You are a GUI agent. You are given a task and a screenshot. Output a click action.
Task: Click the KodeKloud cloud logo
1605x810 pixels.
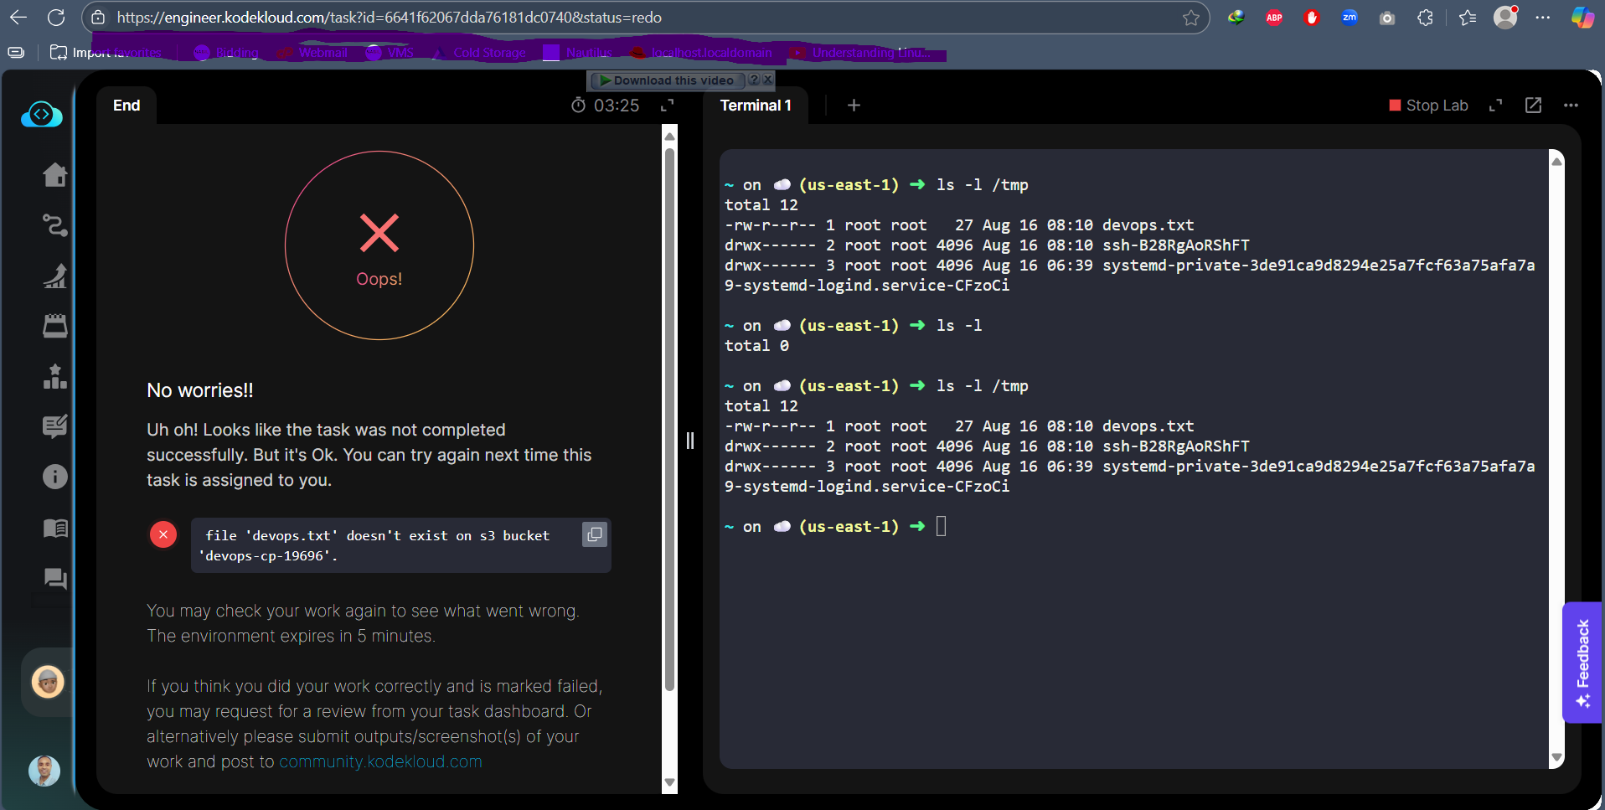point(42,115)
